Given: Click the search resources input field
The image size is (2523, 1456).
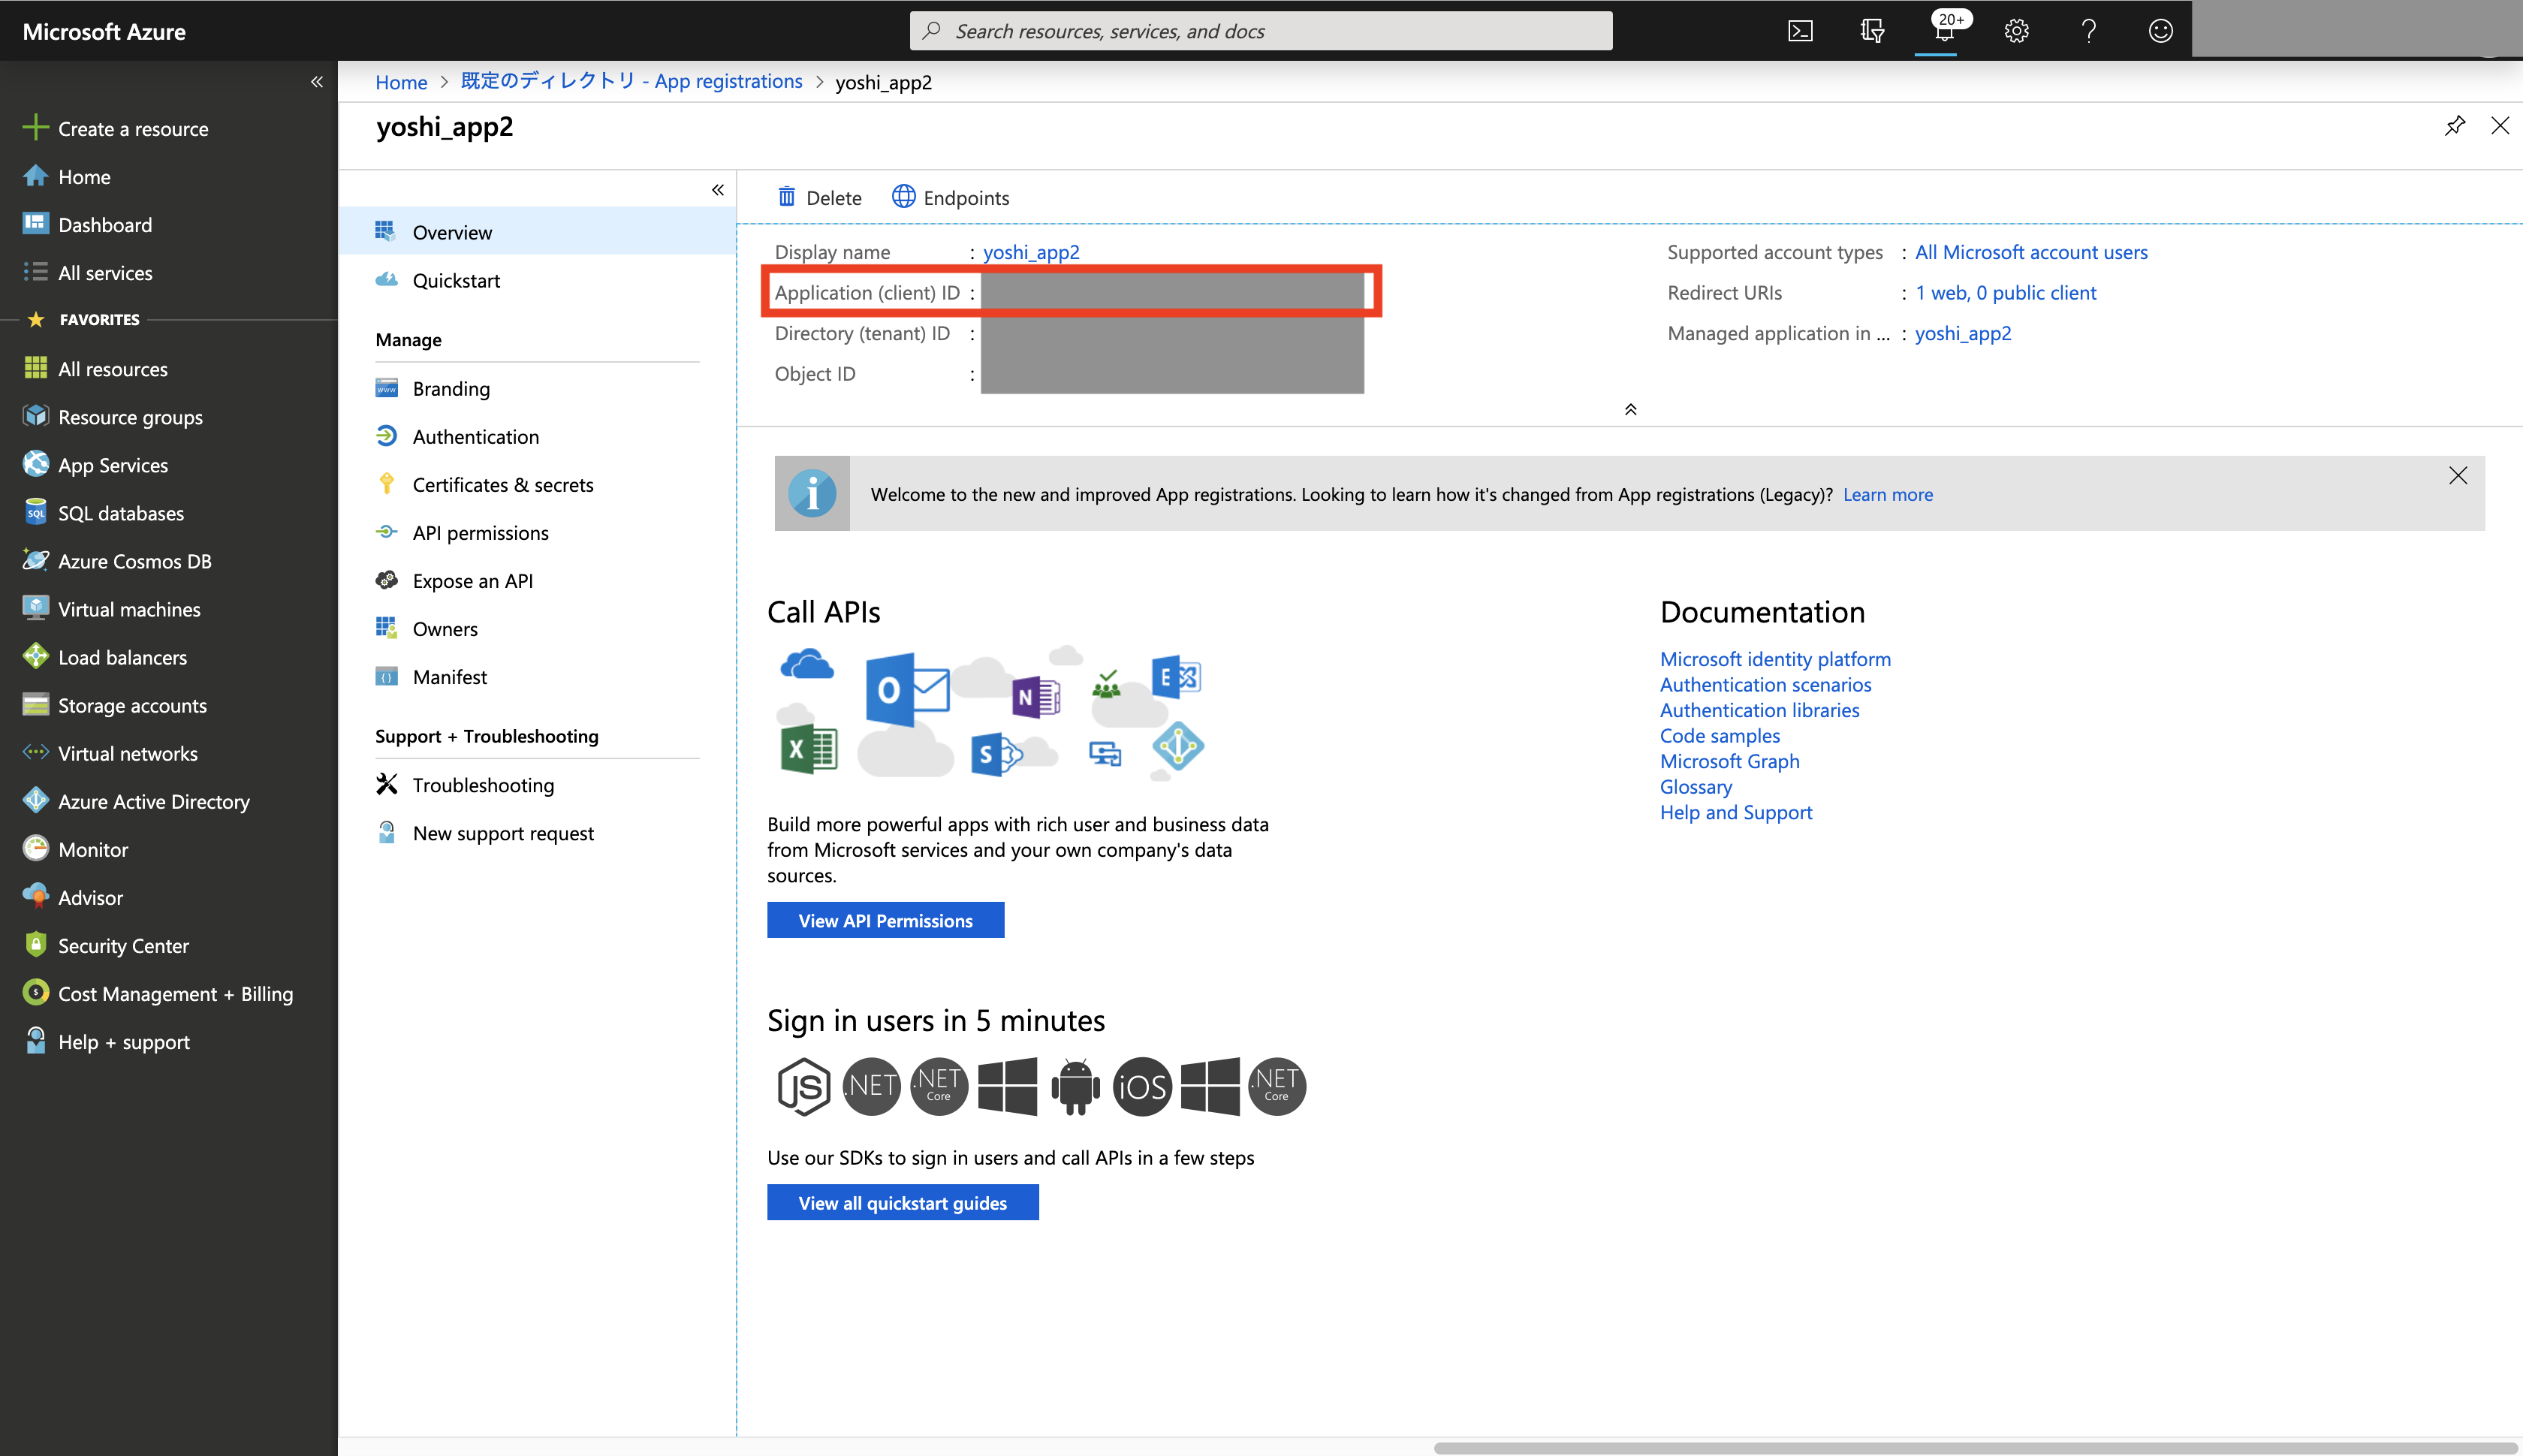Looking at the screenshot, I should point(1261,31).
